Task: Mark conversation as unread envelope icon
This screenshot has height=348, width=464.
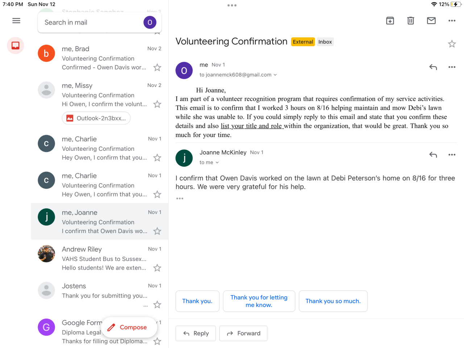Action: click(431, 21)
